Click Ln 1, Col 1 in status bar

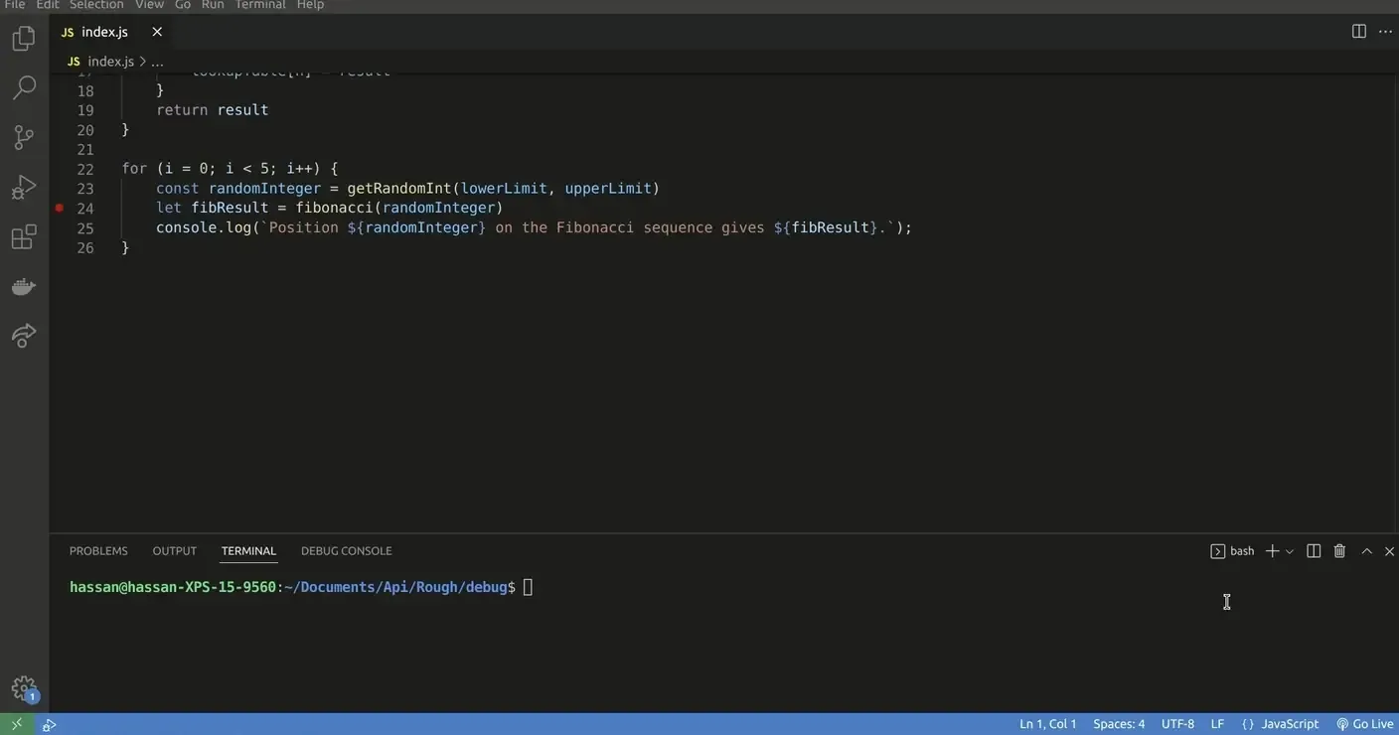tap(1048, 724)
